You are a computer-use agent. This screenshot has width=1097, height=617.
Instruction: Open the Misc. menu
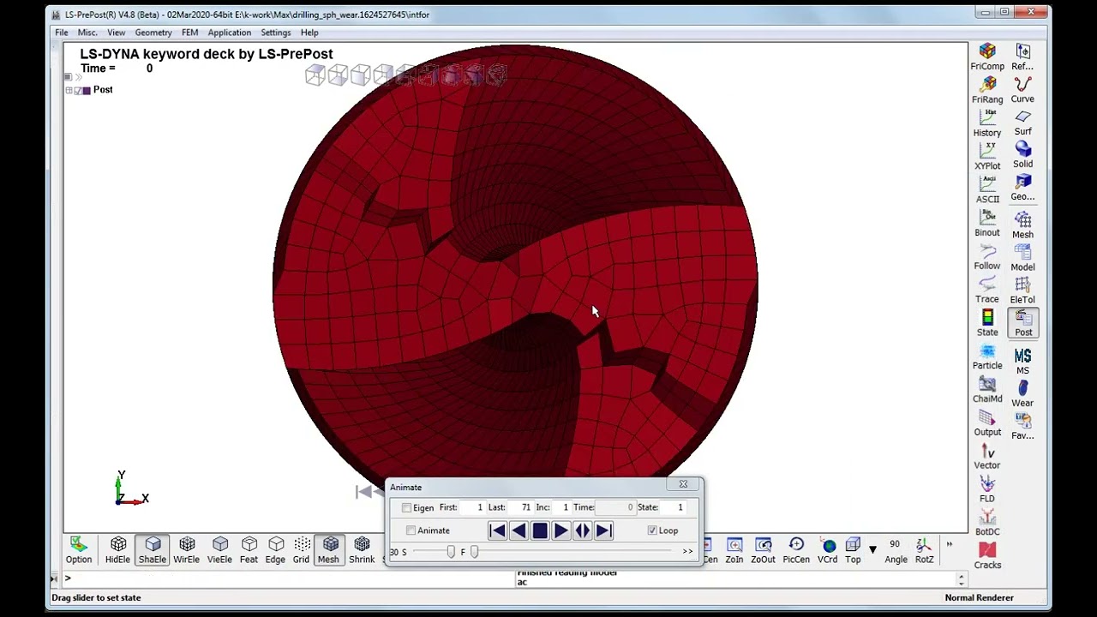[87, 33]
